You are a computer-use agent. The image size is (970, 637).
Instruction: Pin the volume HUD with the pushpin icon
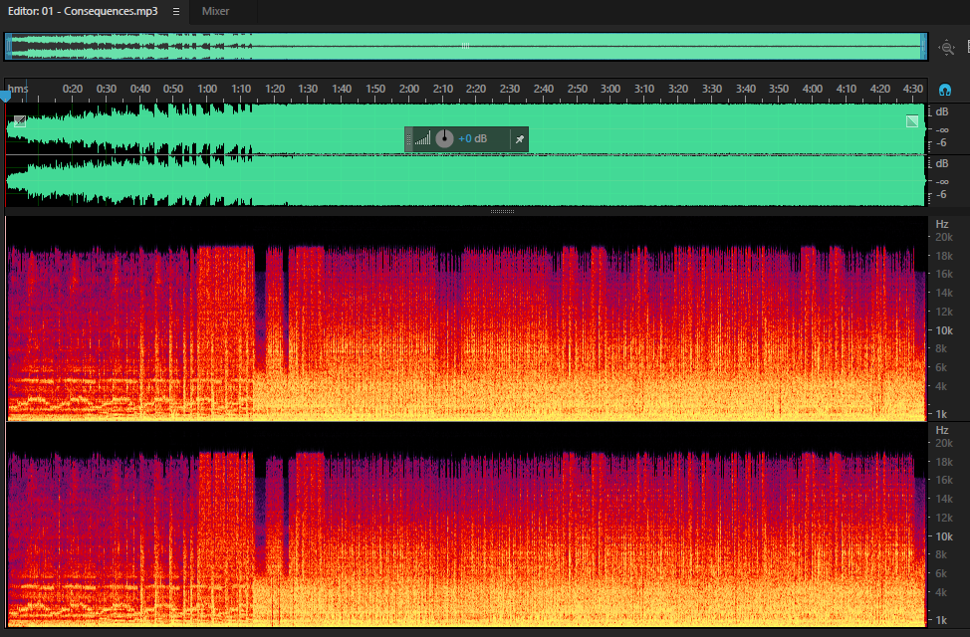520,139
